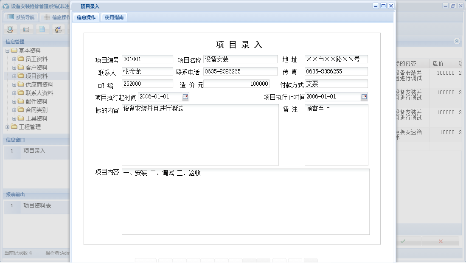Click inside the 项目编号 input field

[146, 59]
